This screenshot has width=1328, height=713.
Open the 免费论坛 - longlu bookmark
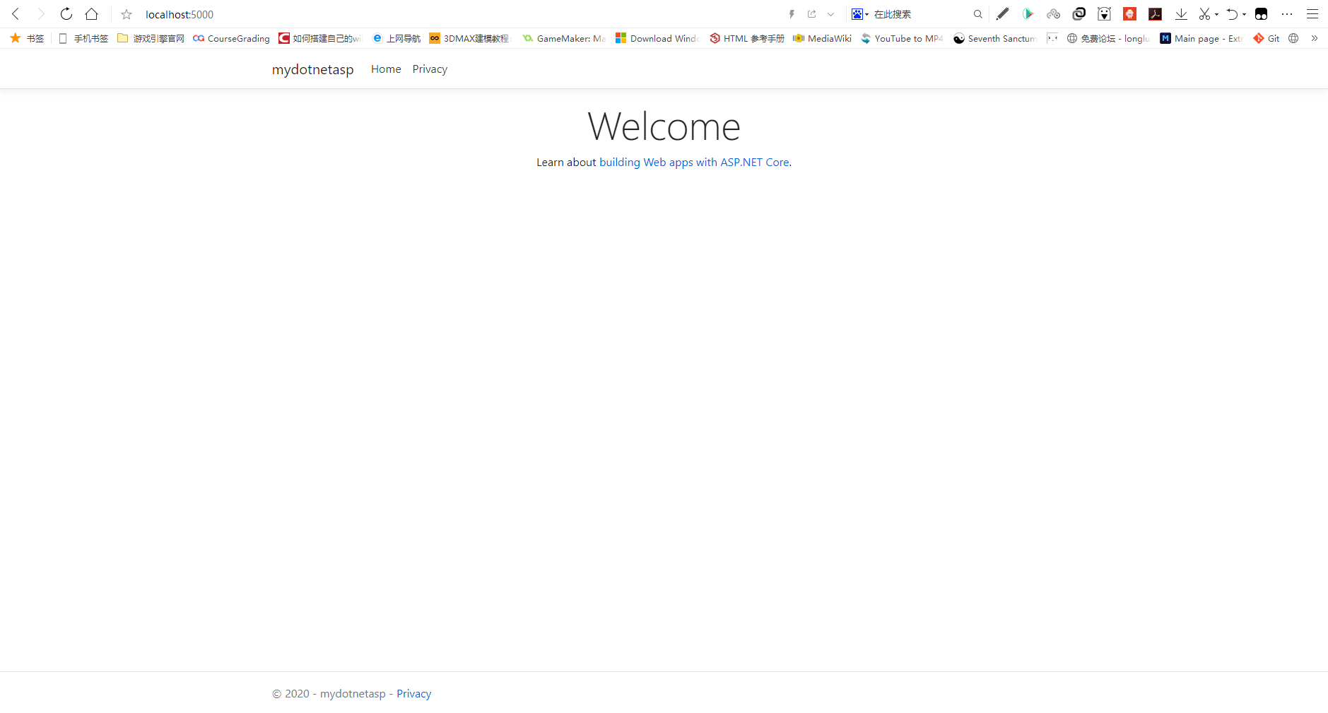click(x=1108, y=38)
